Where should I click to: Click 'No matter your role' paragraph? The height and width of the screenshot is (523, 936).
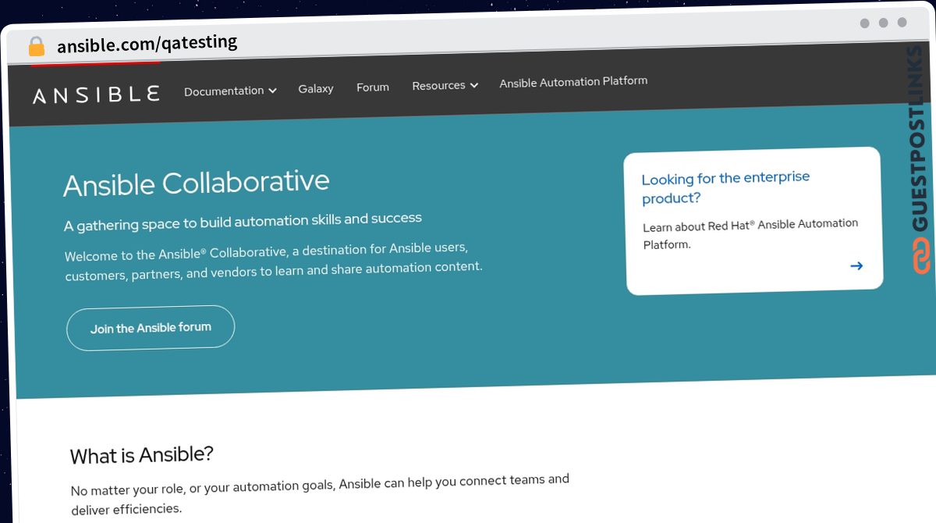pos(320,494)
